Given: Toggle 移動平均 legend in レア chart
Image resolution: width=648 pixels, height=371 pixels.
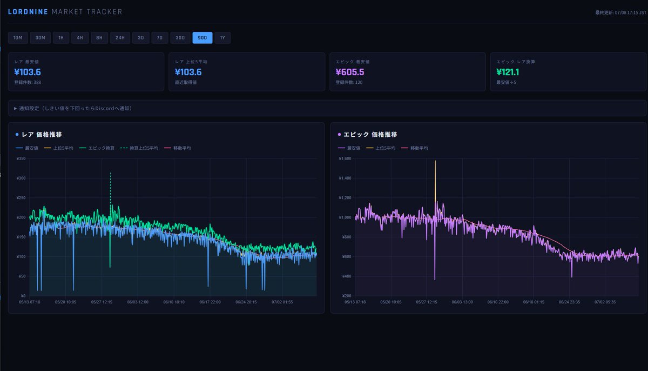Looking at the screenshot, I should pos(178,148).
